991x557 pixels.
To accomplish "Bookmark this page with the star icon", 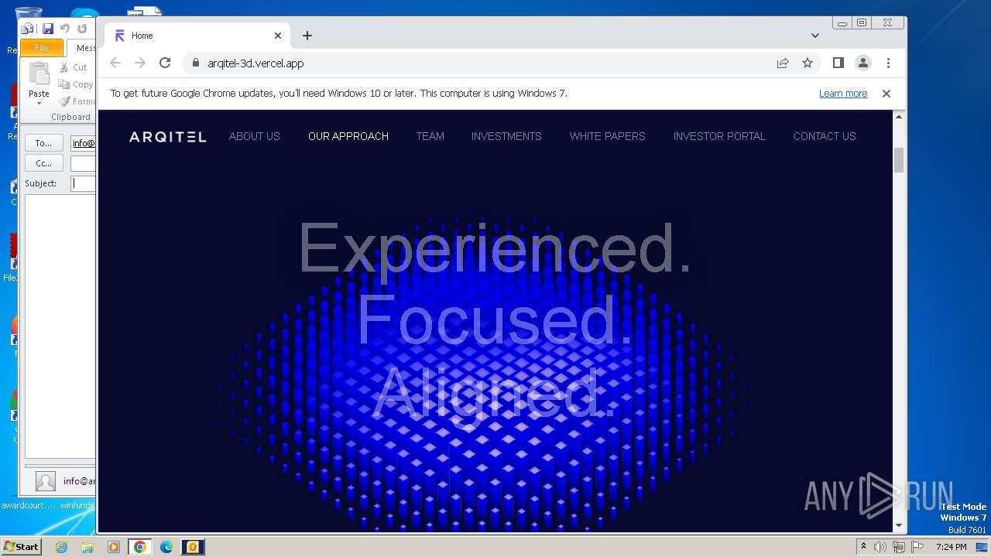I will click(808, 63).
